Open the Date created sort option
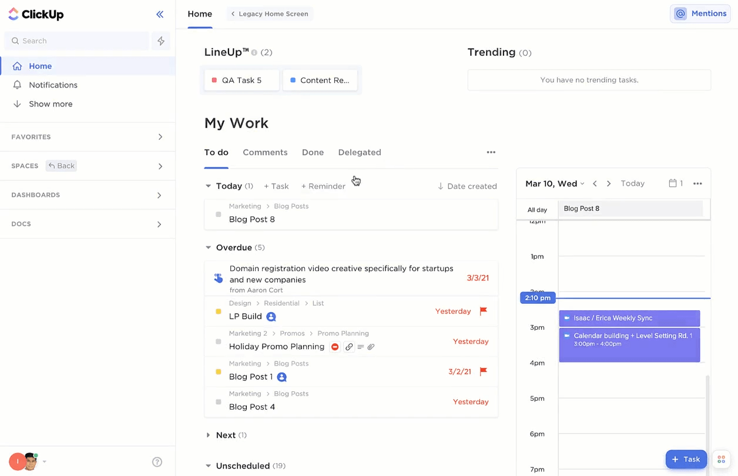 coord(467,186)
